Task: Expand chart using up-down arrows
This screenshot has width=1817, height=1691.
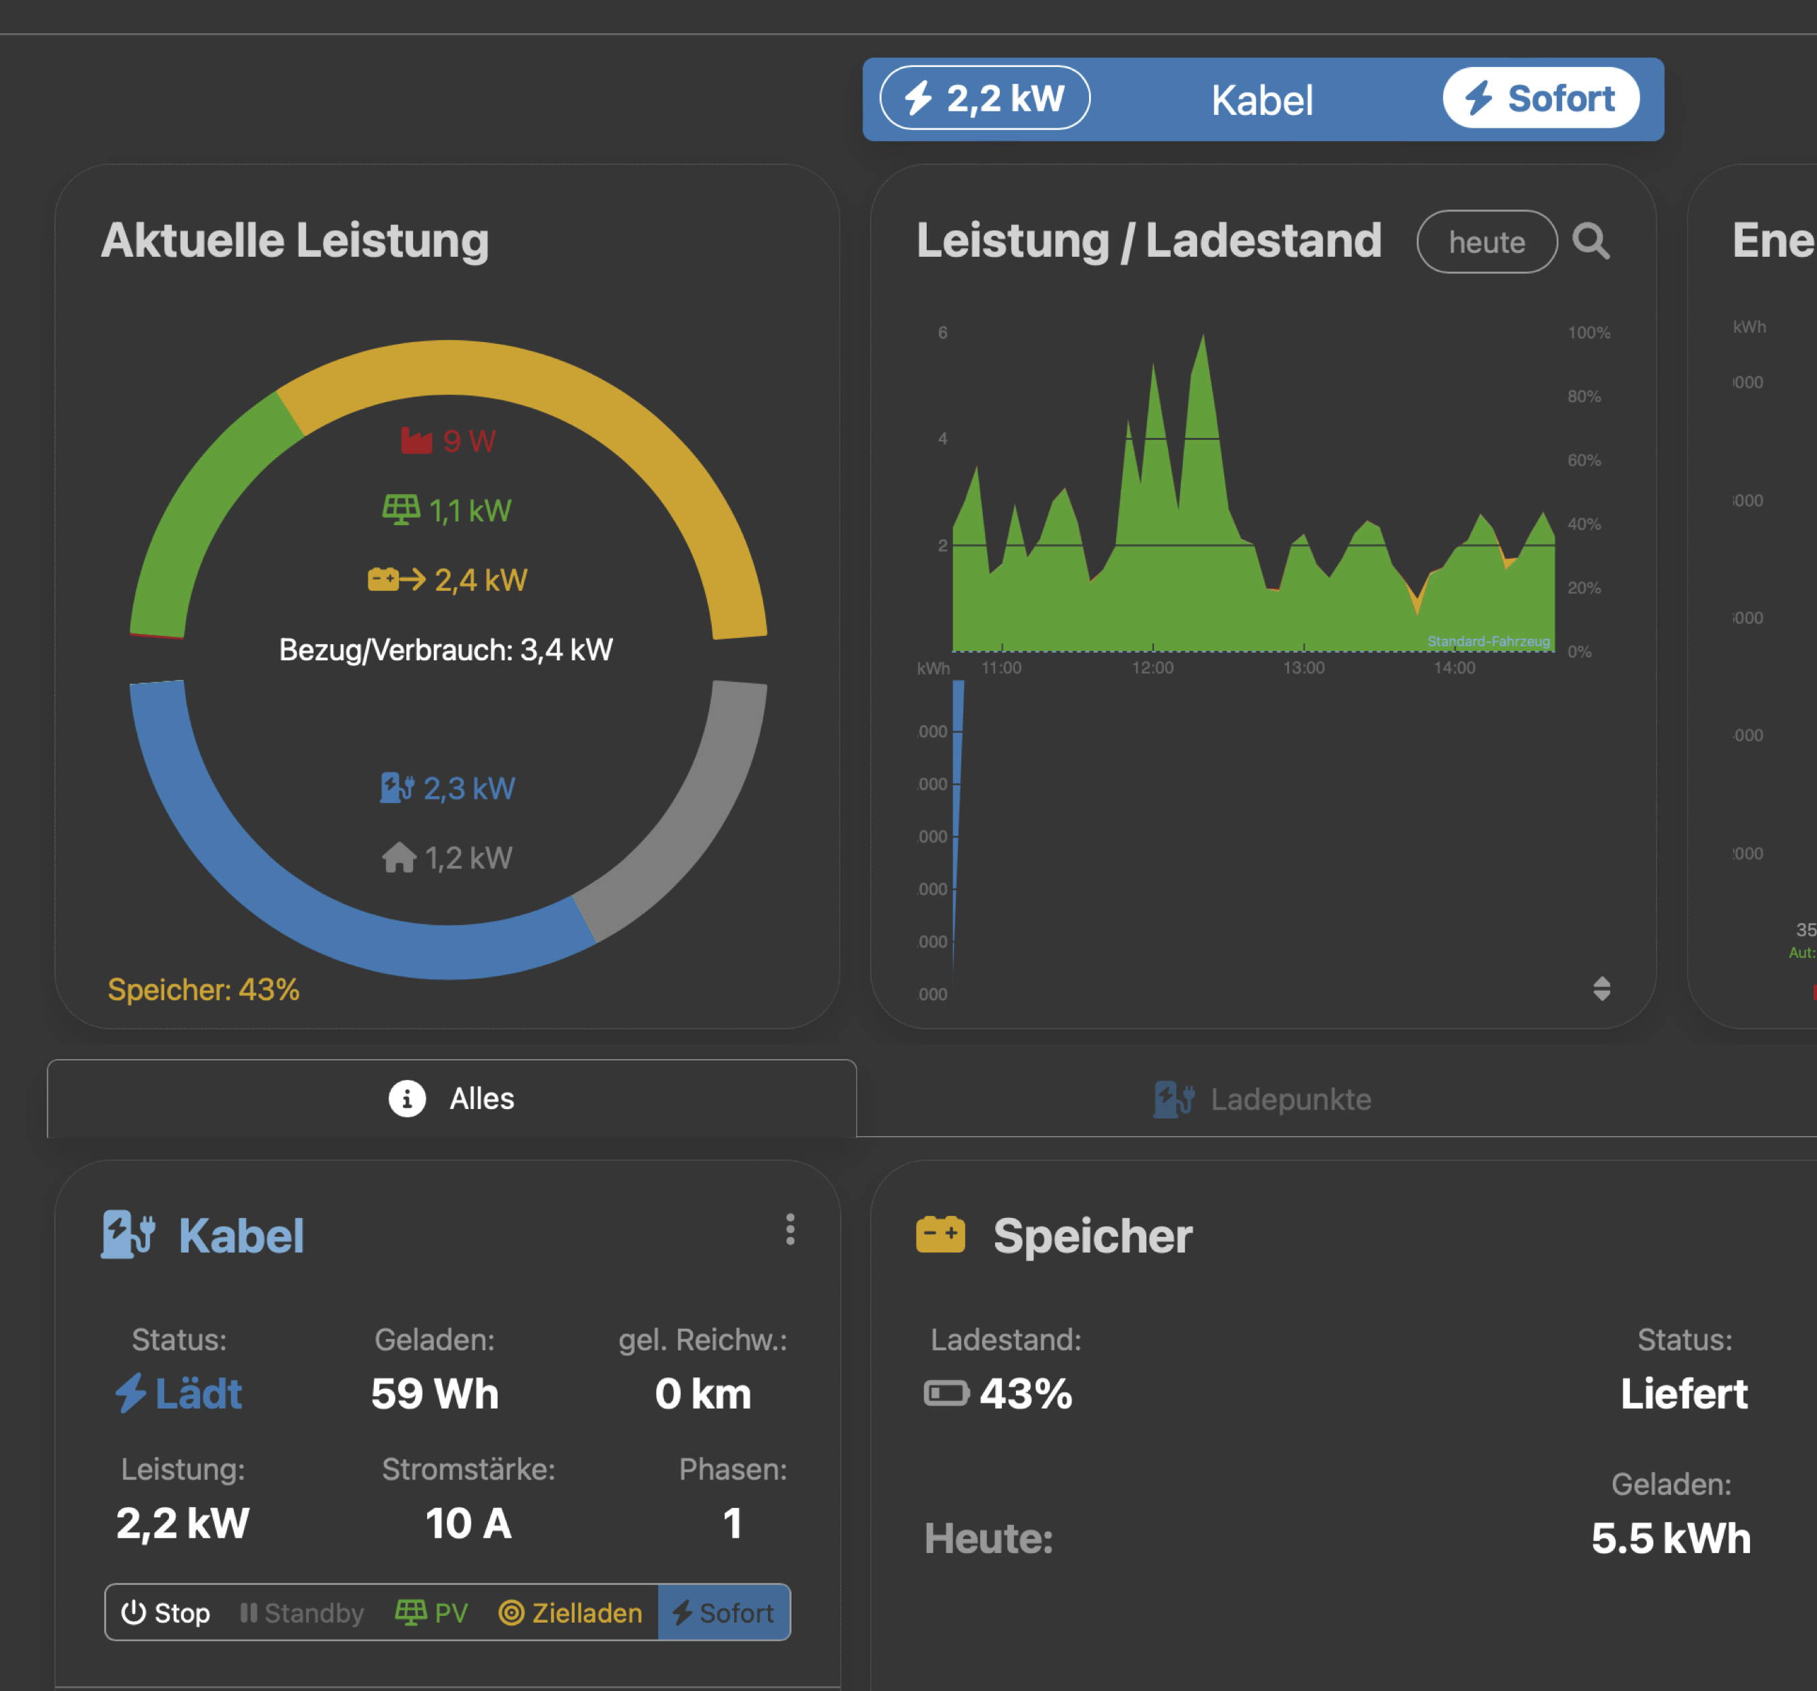Action: 1601,988
